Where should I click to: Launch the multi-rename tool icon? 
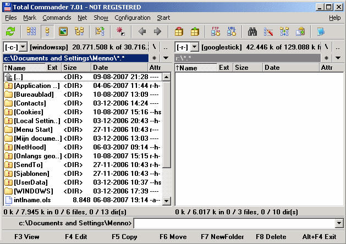268,31
